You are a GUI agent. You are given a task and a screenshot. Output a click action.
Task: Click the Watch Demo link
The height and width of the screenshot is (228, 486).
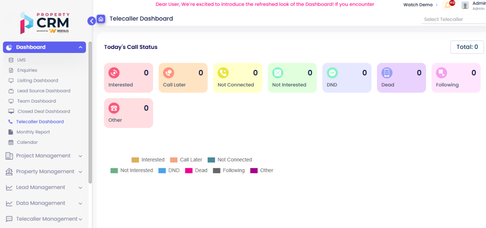[x=418, y=5]
